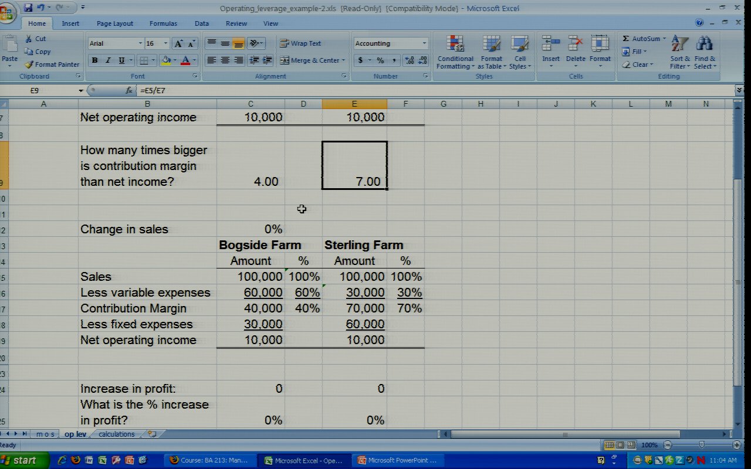Expand the Accounting number format dropdown
Image resolution: width=751 pixels, height=469 pixels.
pos(424,43)
